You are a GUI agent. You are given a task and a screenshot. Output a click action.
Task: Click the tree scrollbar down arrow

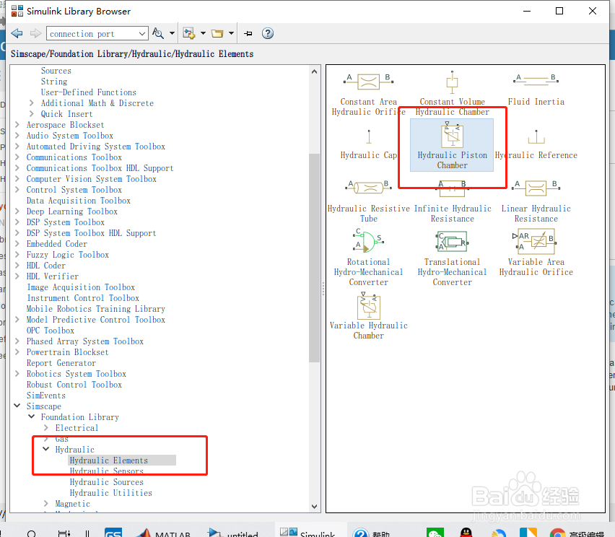click(x=314, y=507)
